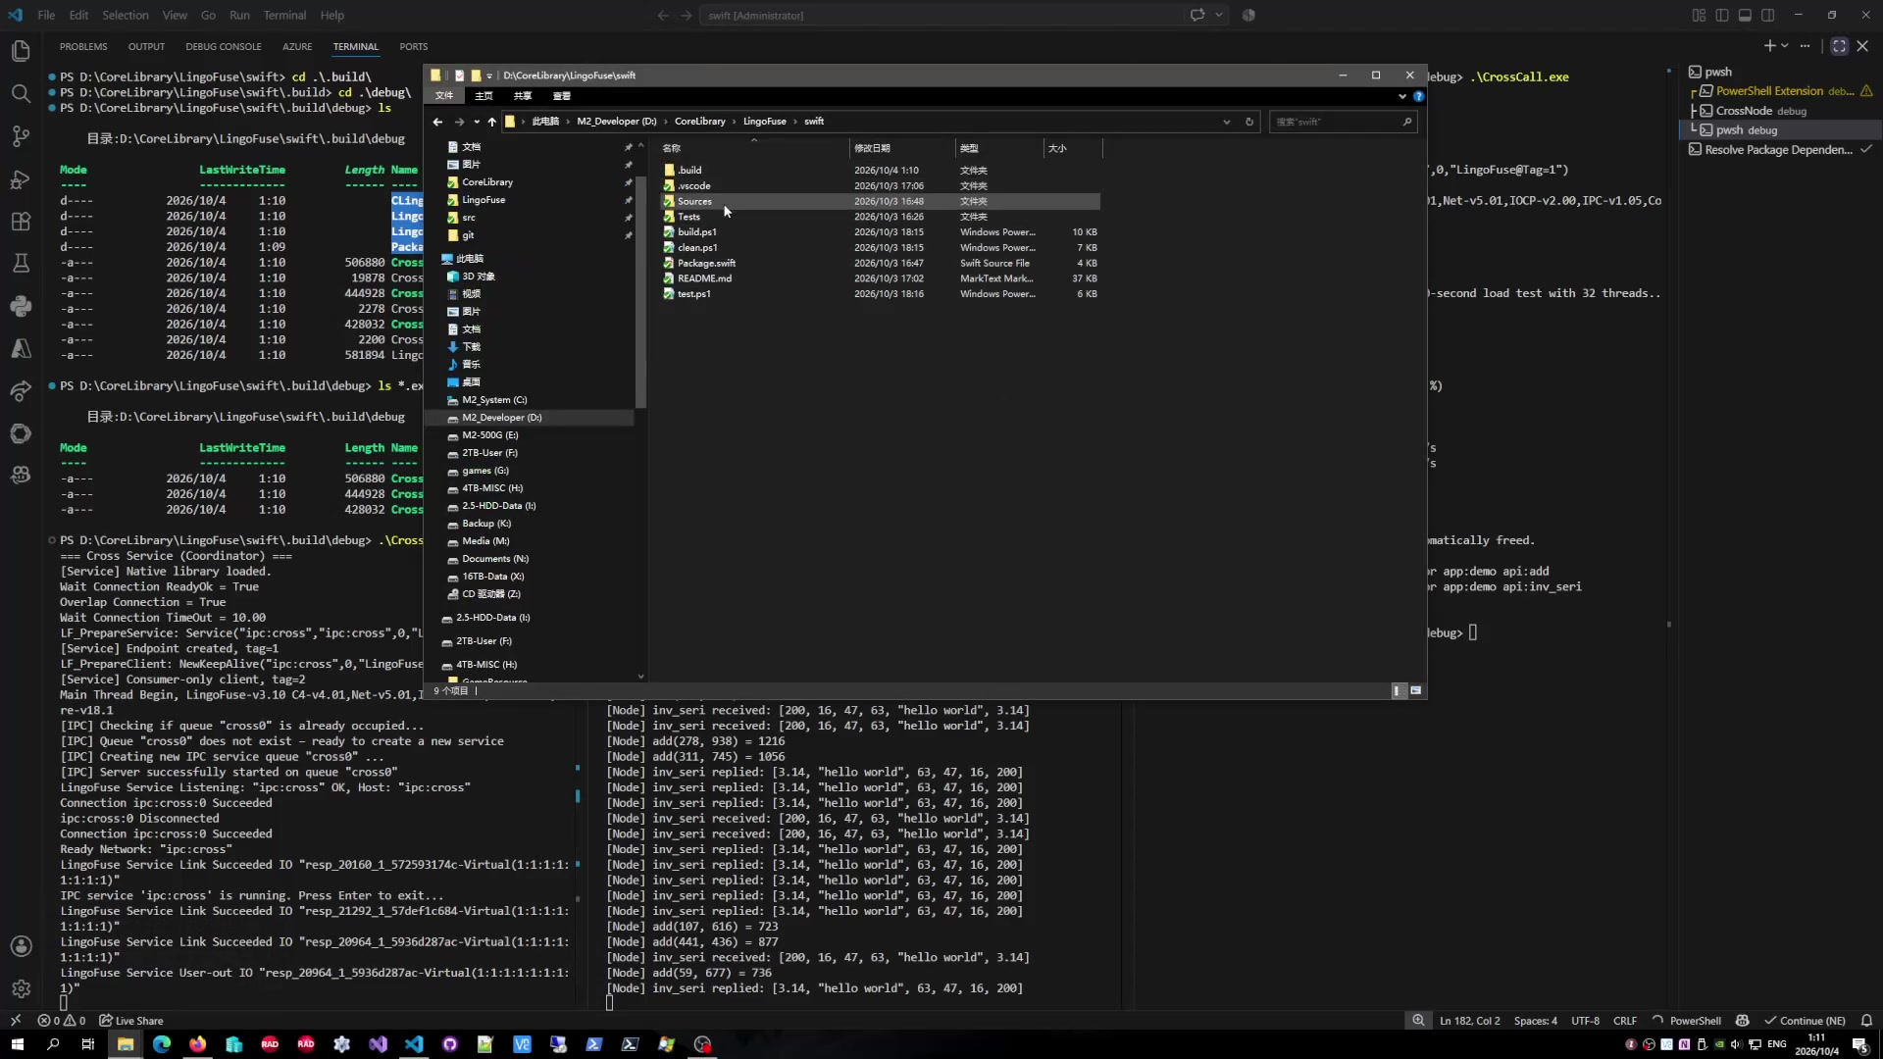1883x1059 pixels.
Task: Switch to the PROBLEMS panel tab
Action: 83,47
